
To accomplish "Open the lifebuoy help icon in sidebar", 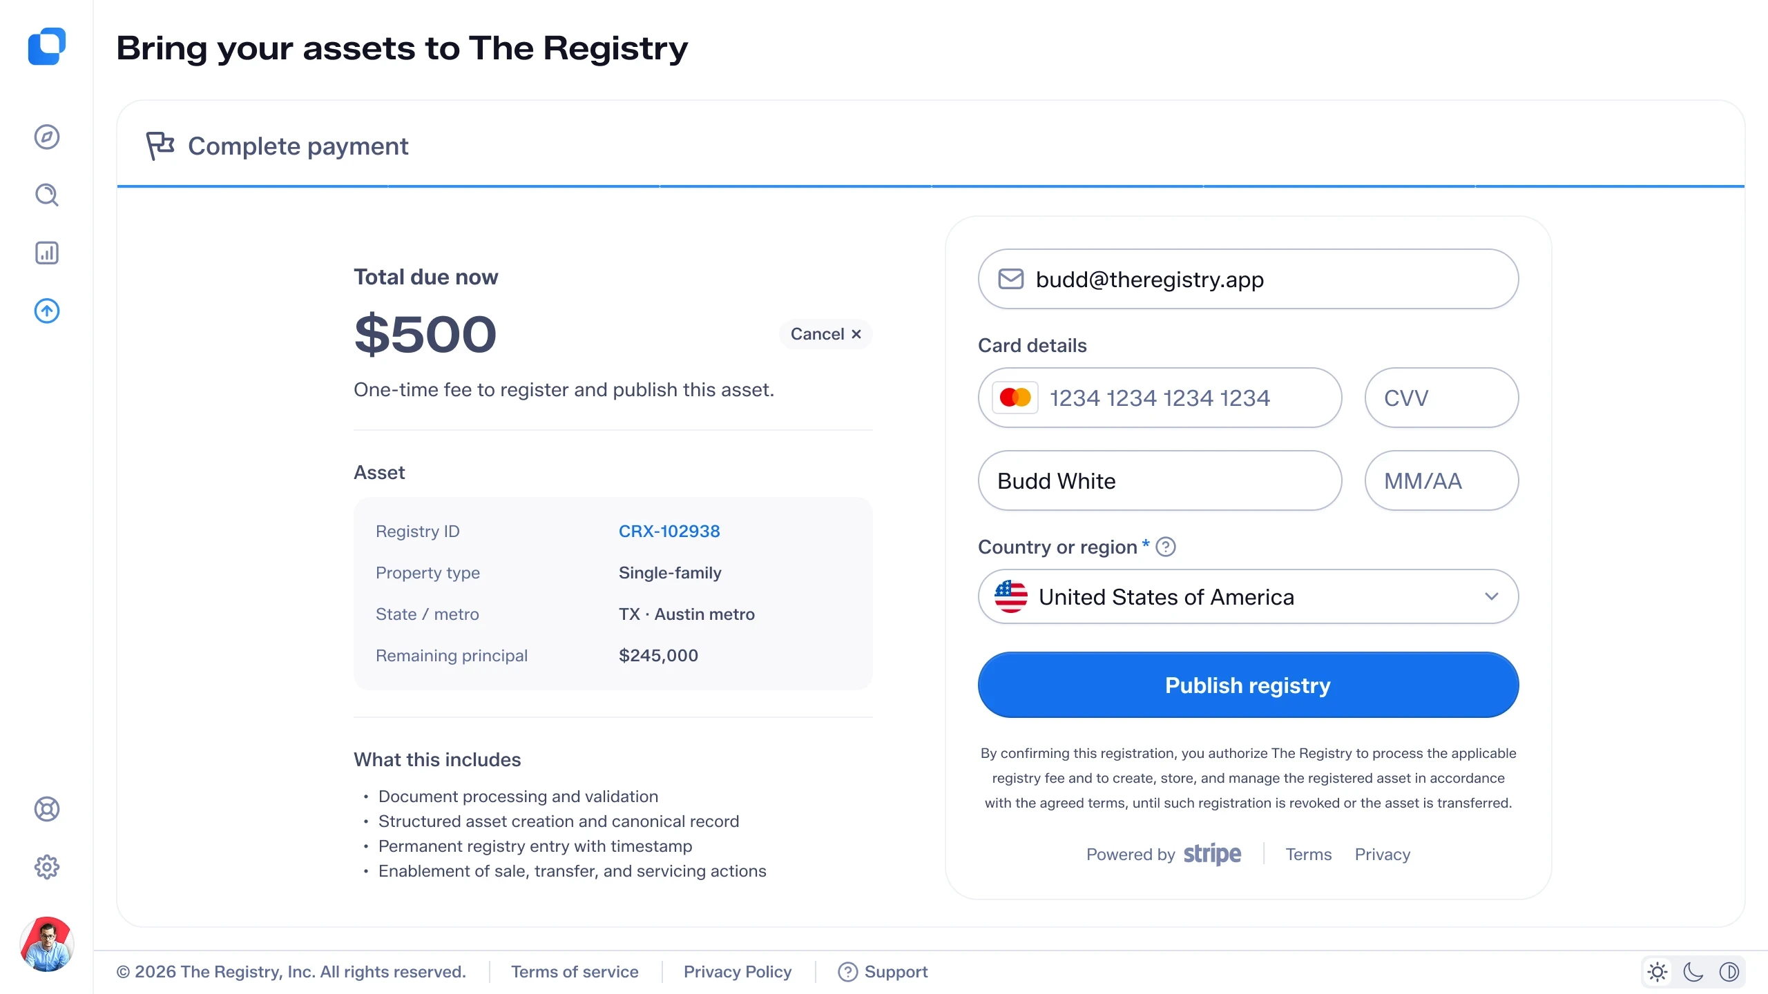I will click(x=47, y=809).
